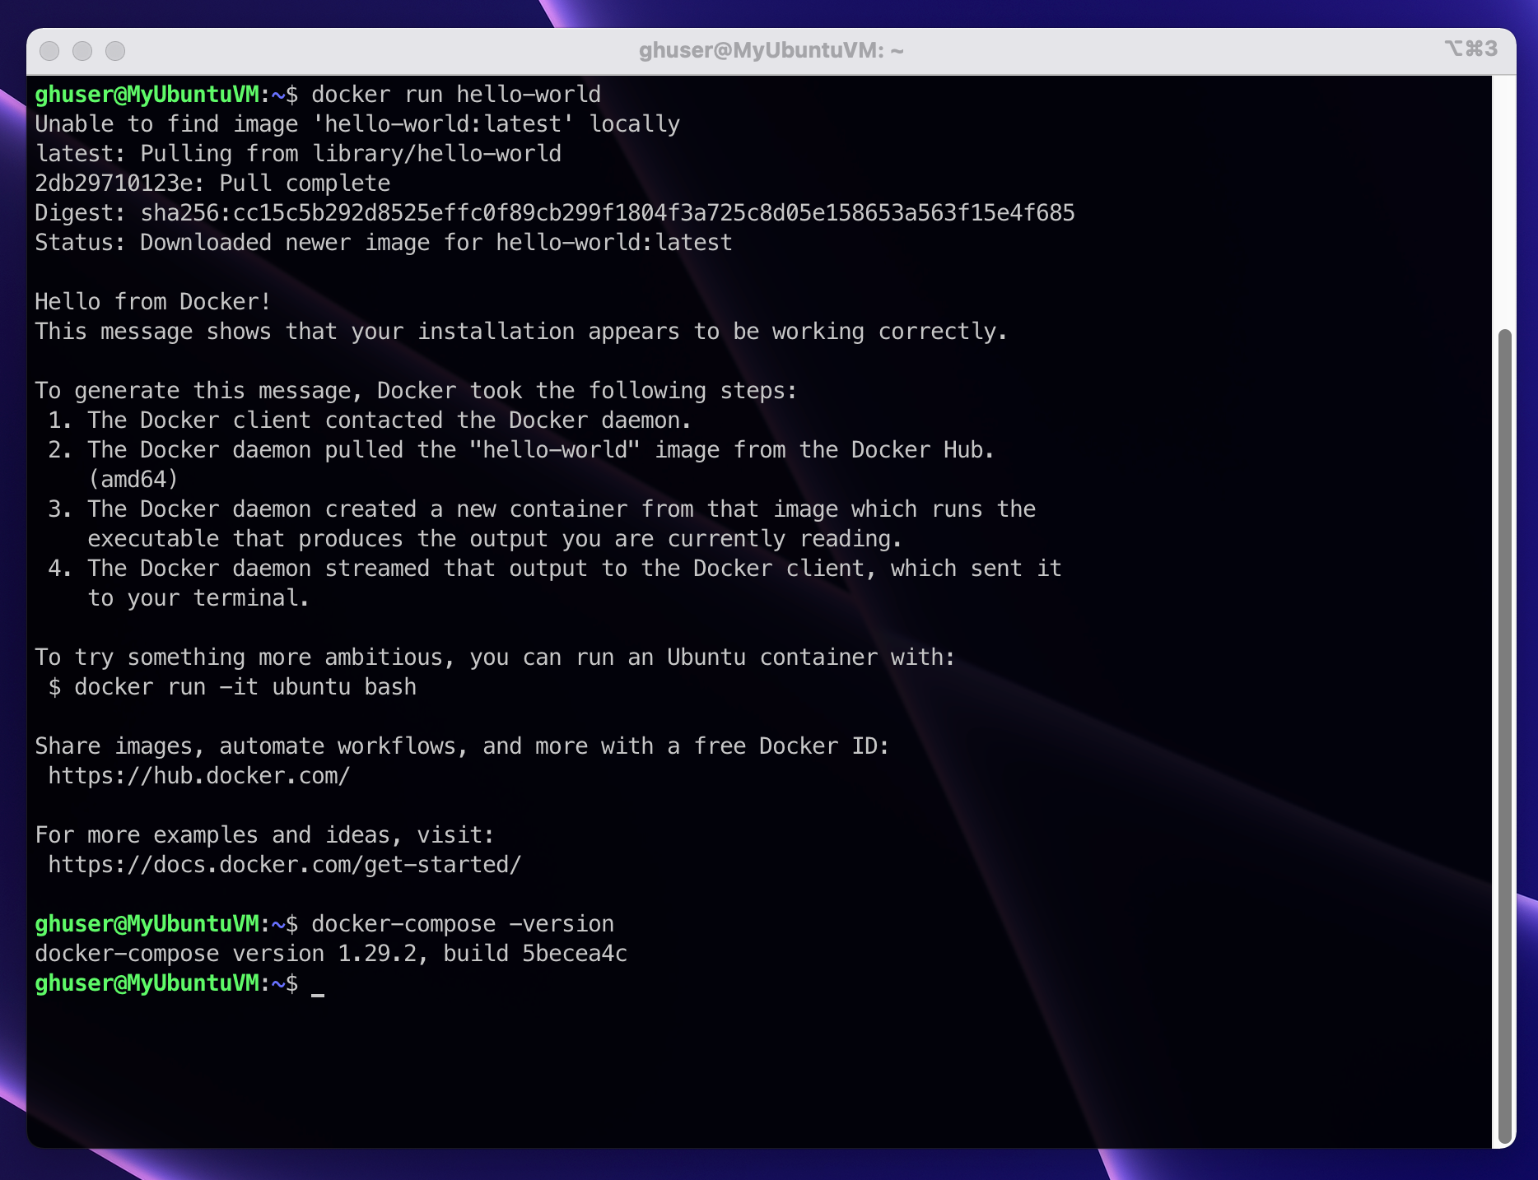Viewport: 1538px width, 1180px height.
Task: Click the 'docker run hello-world' command text
Action: click(456, 95)
